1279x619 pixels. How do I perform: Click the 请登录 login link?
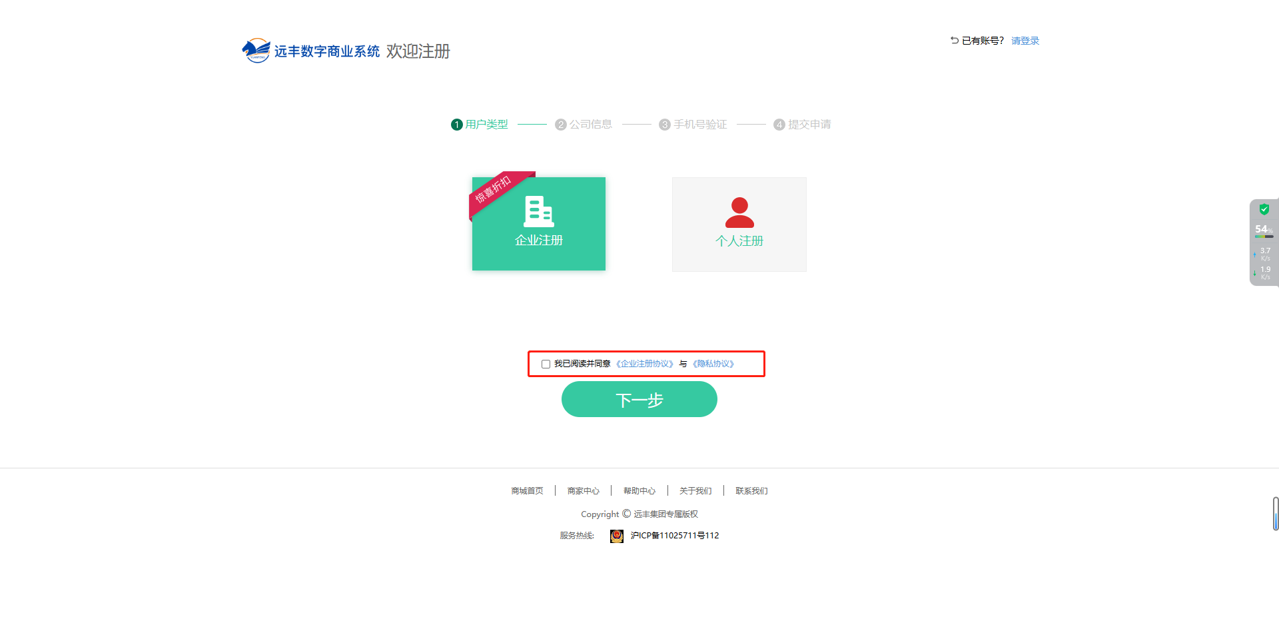1025,41
